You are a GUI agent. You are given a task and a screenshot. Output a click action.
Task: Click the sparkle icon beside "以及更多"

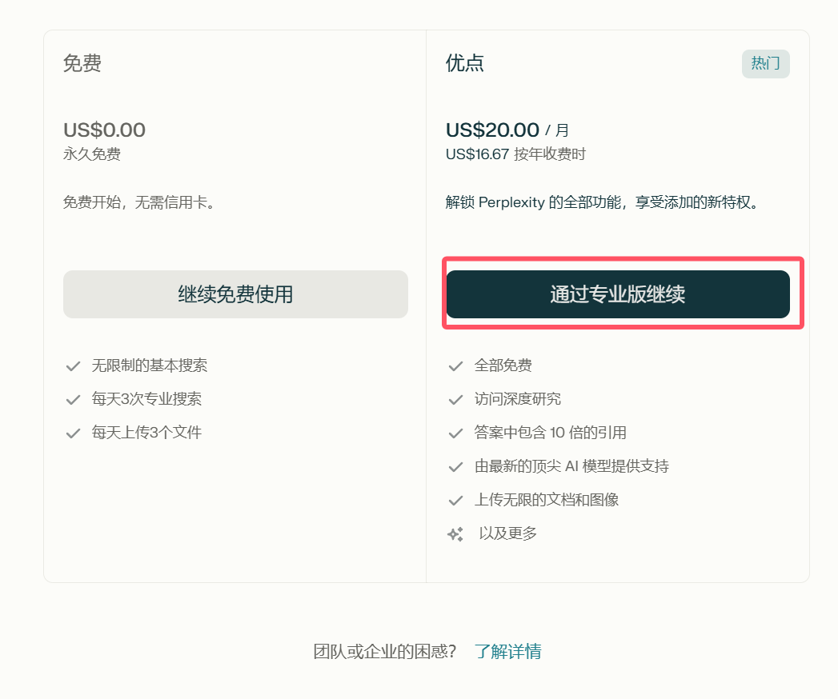coord(455,534)
